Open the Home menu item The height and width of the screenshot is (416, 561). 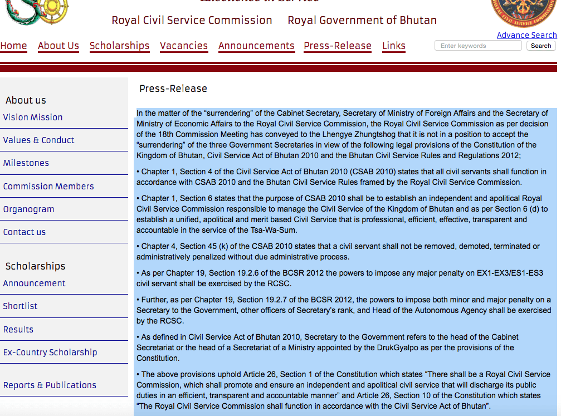(x=13, y=46)
